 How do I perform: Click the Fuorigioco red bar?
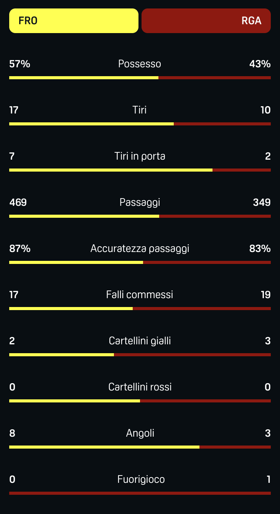(x=140, y=493)
